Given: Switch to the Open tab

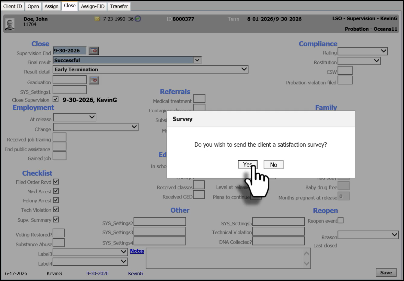Looking at the screenshot, I should 33,6.
